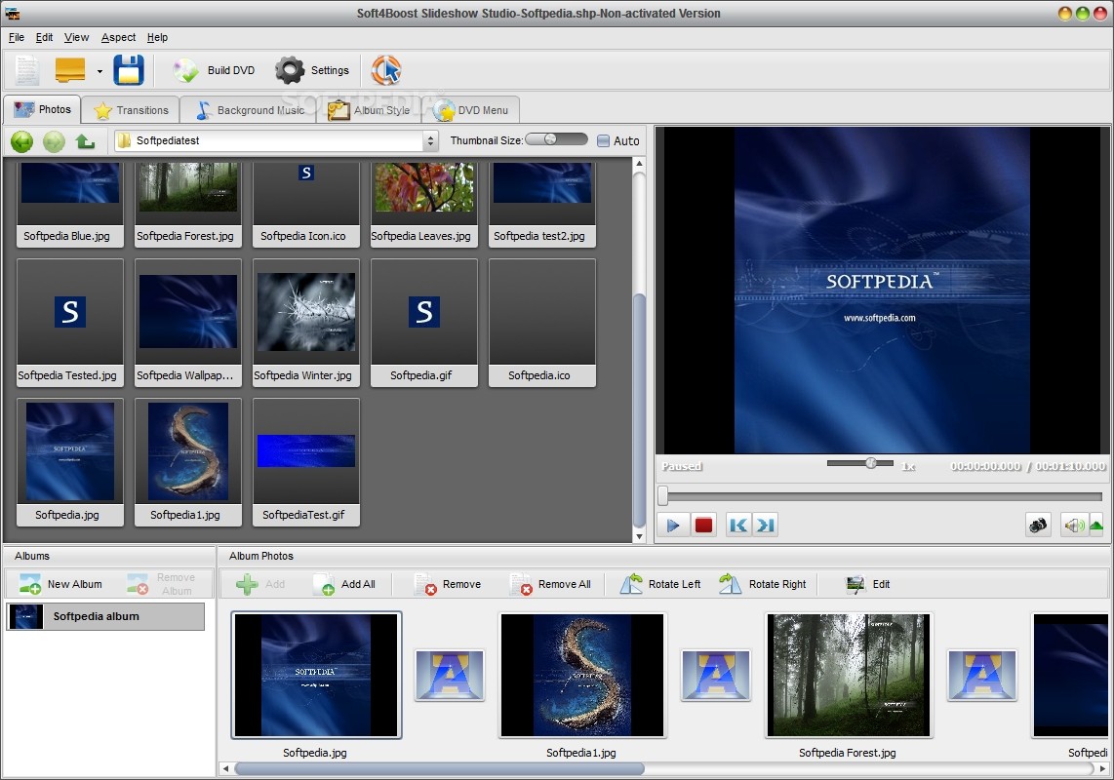Viewport: 1114px width, 780px height.
Task: Open project with the yellow folder icon
Action: [69, 70]
